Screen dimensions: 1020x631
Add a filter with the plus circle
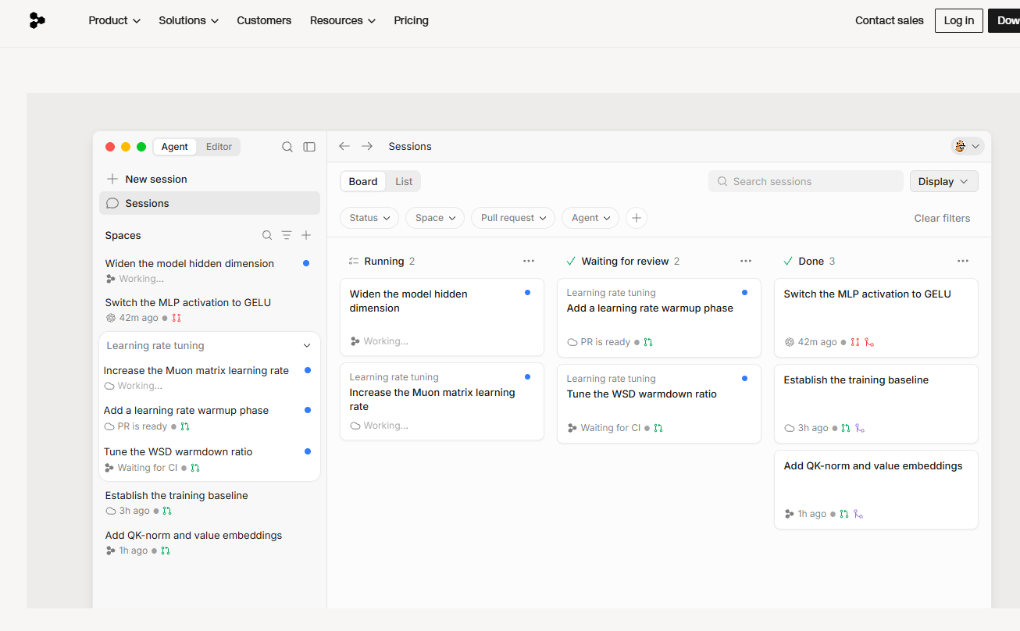coord(637,218)
